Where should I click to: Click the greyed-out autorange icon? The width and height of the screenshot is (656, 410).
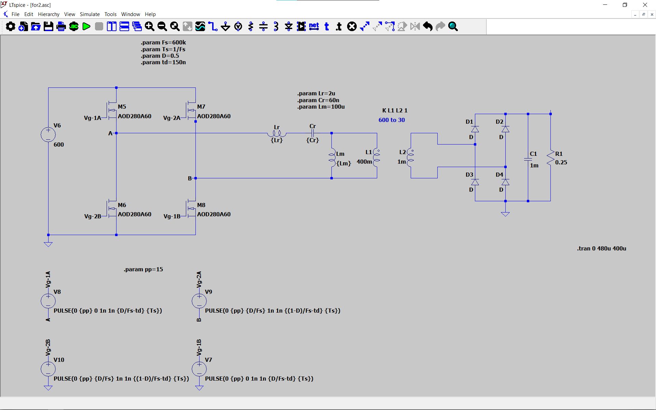point(188,26)
